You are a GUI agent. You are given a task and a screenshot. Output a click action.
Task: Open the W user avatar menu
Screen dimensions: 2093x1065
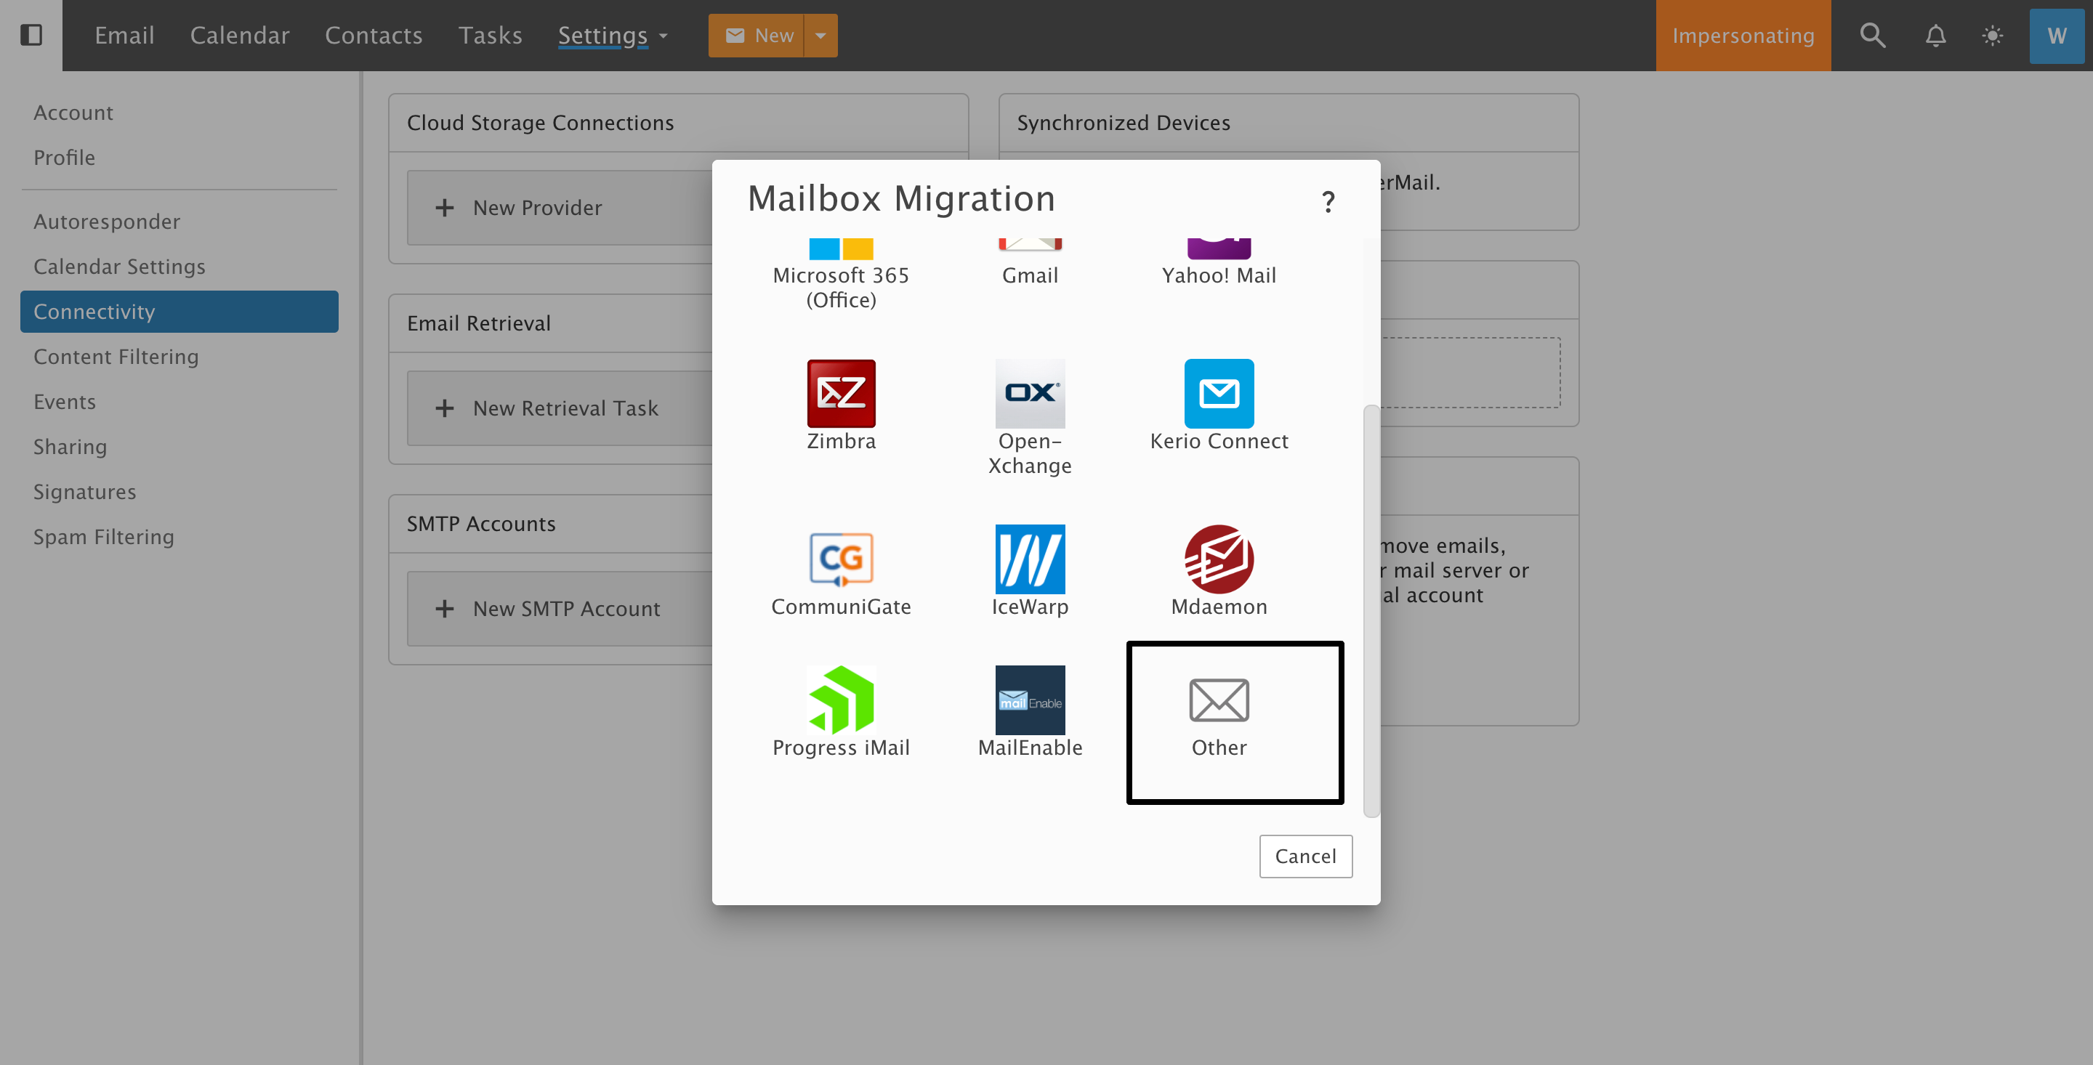tap(2057, 35)
